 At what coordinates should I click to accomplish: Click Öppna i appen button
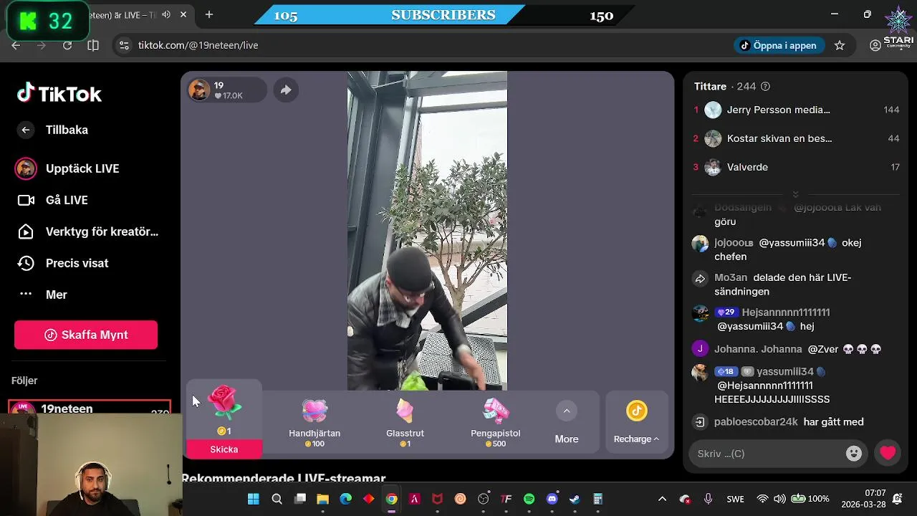coord(779,45)
